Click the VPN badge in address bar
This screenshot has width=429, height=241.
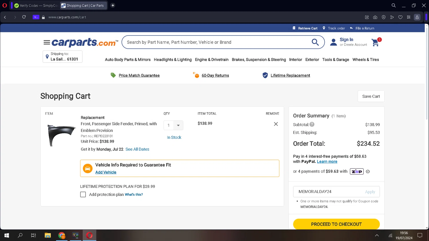(x=36, y=17)
